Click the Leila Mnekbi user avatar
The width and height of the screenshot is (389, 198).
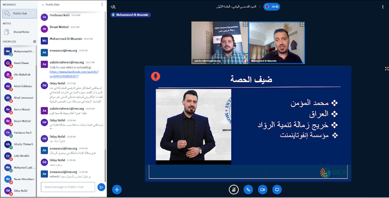8,156
